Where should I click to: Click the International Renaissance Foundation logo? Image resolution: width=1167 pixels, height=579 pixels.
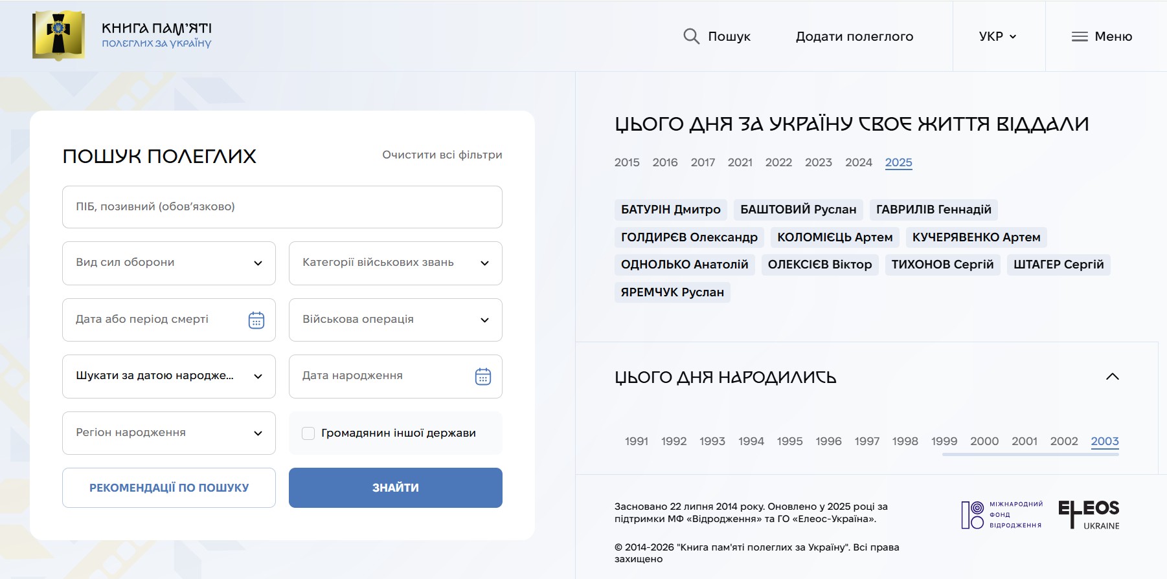click(x=1002, y=515)
